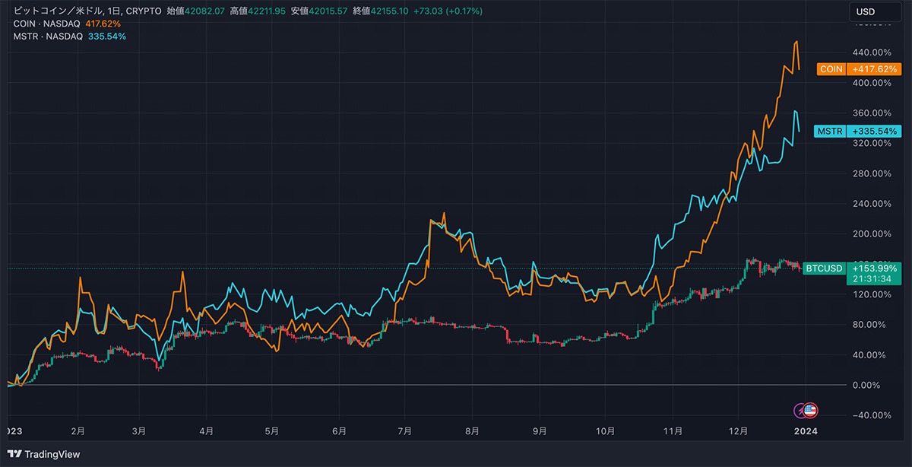912x467 pixels.
Task: Click the 4月 time axis label
Action: click(207, 430)
